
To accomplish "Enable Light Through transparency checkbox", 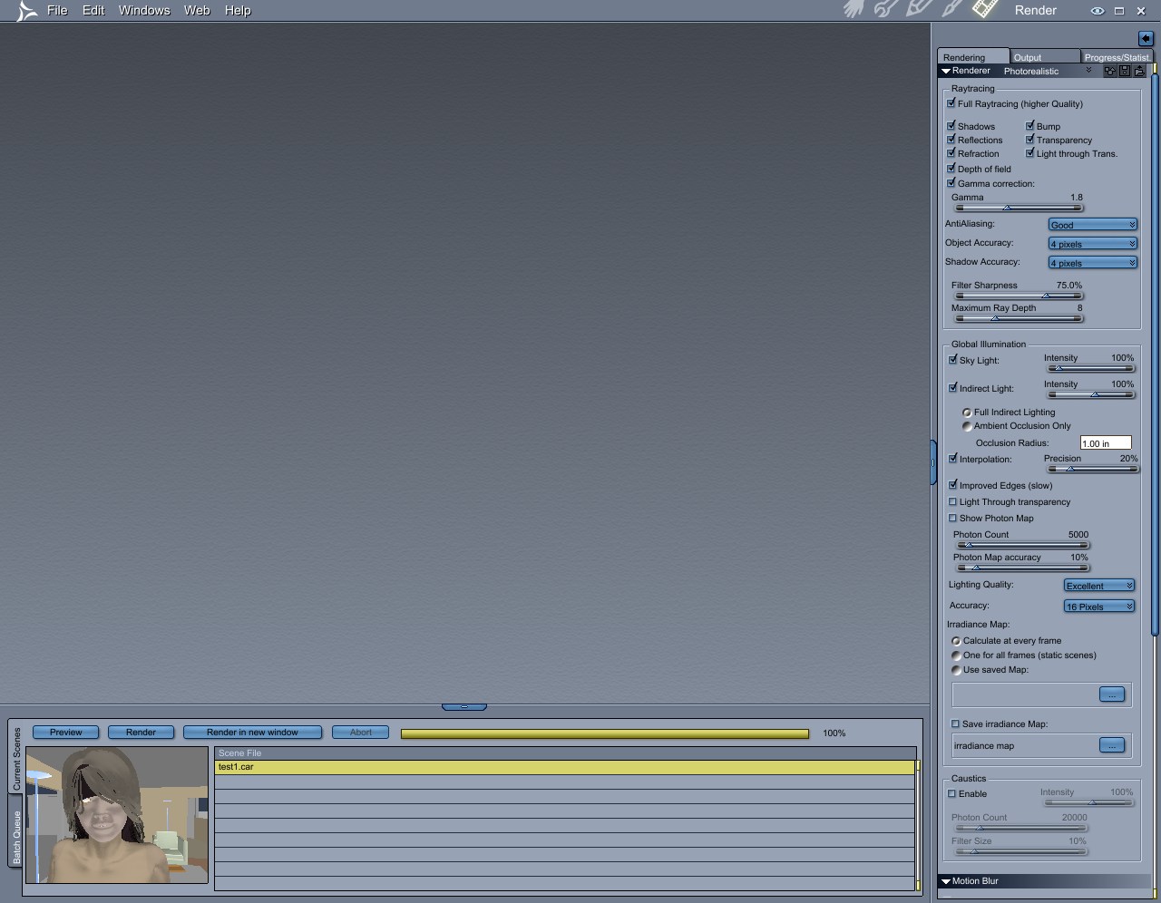I will [x=952, y=501].
